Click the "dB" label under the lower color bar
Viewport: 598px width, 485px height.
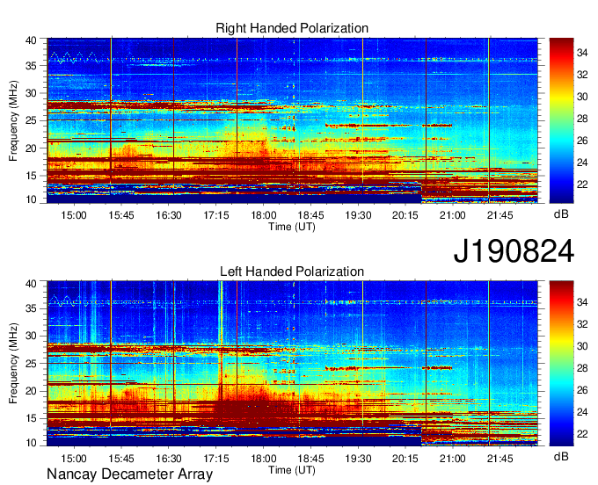(561, 456)
